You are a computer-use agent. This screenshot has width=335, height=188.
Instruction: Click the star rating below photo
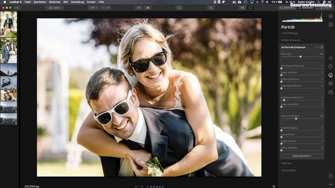(x=157, y=187)
